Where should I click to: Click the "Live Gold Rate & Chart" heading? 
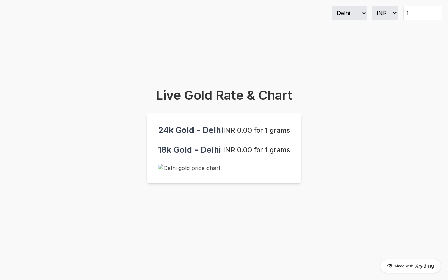tap(224, 95)
